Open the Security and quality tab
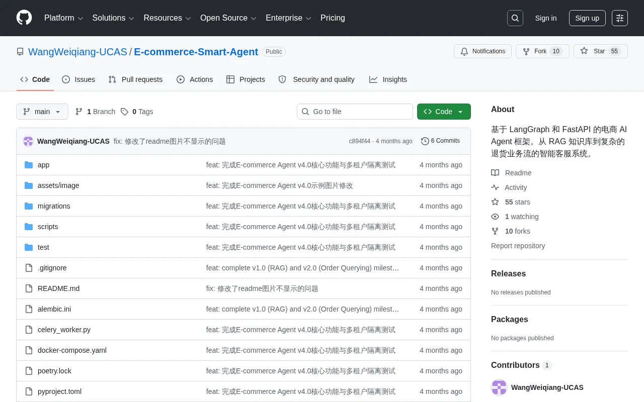 [316, 79]
